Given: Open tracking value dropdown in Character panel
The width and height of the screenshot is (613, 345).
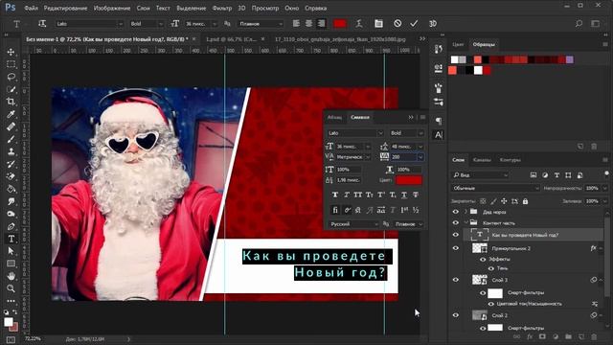Looking at the screenshot, I should click(x=420, y=157).
